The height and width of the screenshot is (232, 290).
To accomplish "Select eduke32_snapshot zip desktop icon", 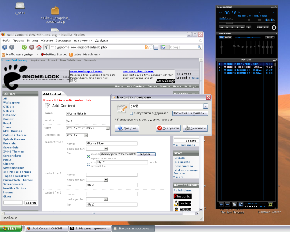I will (55, 15).
